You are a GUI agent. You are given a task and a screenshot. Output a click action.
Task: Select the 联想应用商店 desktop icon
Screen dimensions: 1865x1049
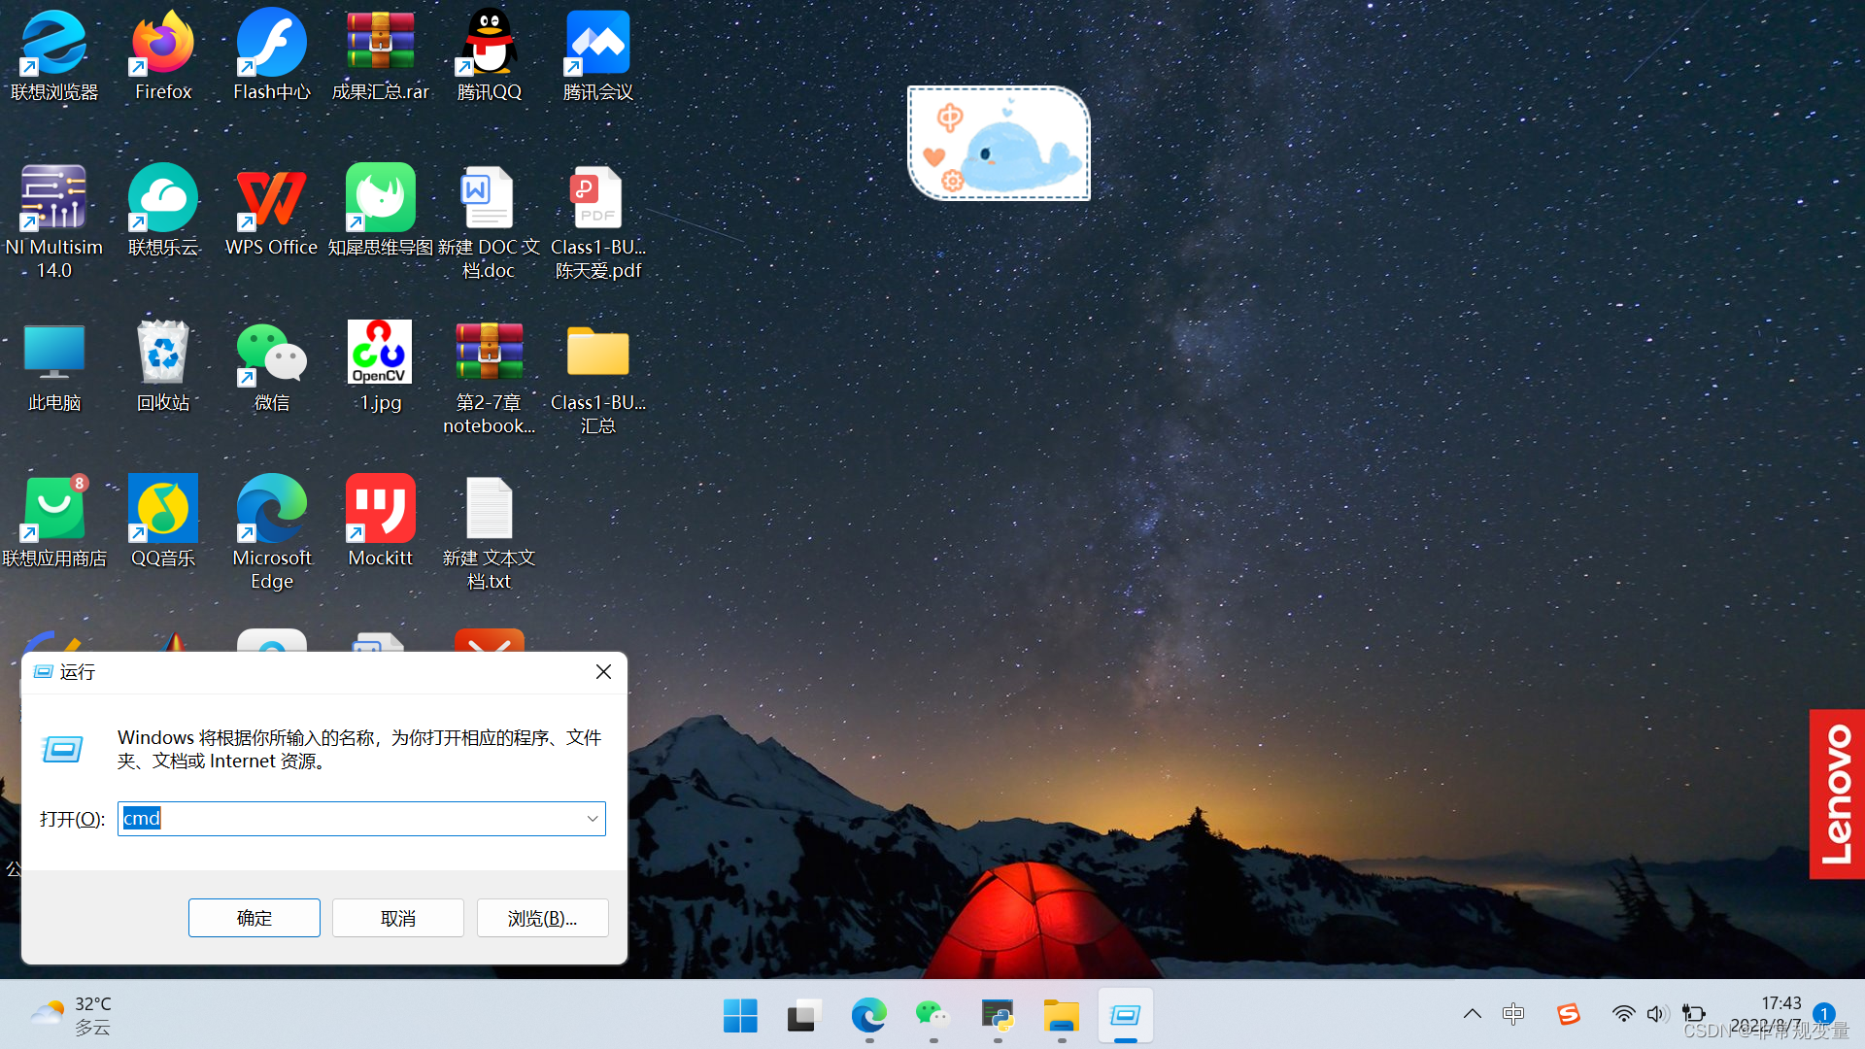[54, 522]
